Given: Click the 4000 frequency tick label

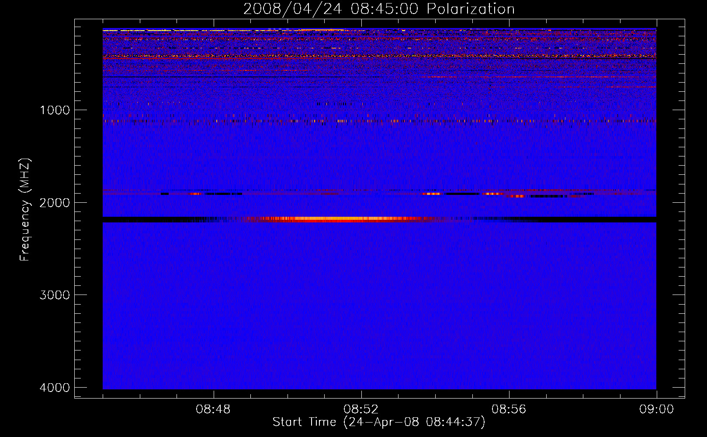Looking at the screenshot, I should 55,388.
